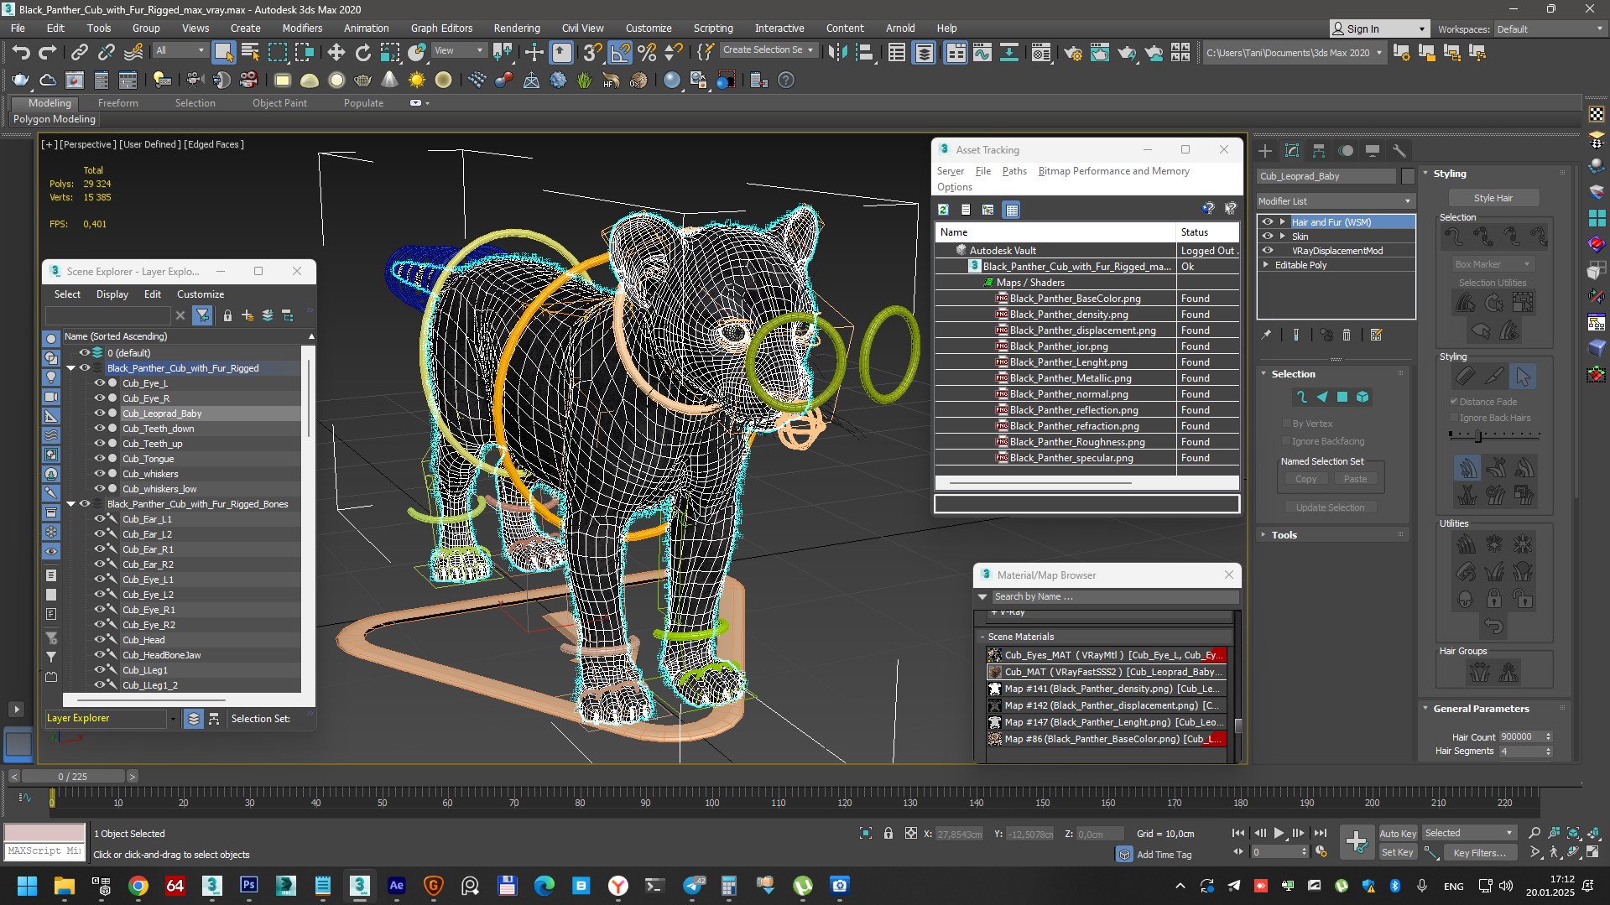Viewport: 1610px width, 905px height.
Task: Open the Workspaces Default dropdown
Action: (1549, 29)
